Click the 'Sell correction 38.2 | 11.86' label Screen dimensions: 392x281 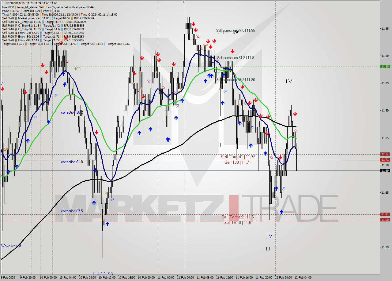[x=236, y=80]
